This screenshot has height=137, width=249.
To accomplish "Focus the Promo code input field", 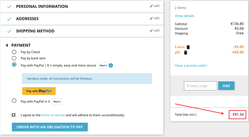I will 200,86.
